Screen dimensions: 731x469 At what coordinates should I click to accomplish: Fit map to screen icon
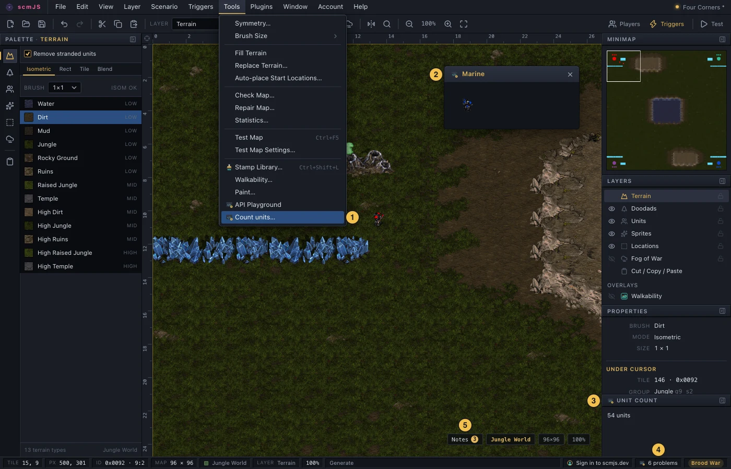(x=464, y=24)
